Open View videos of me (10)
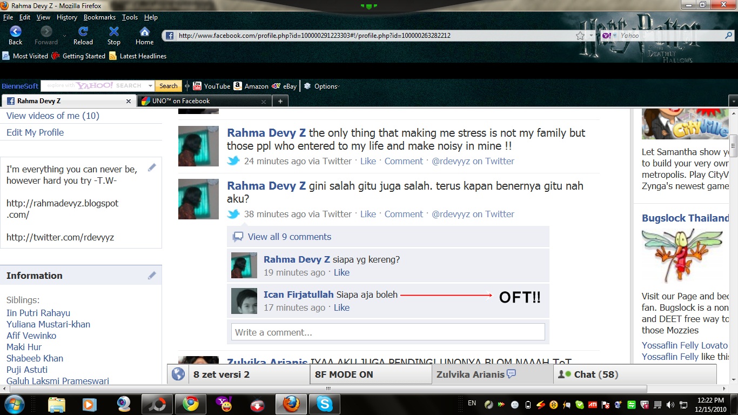Viewport: 738px width, 415px height. 53,116
